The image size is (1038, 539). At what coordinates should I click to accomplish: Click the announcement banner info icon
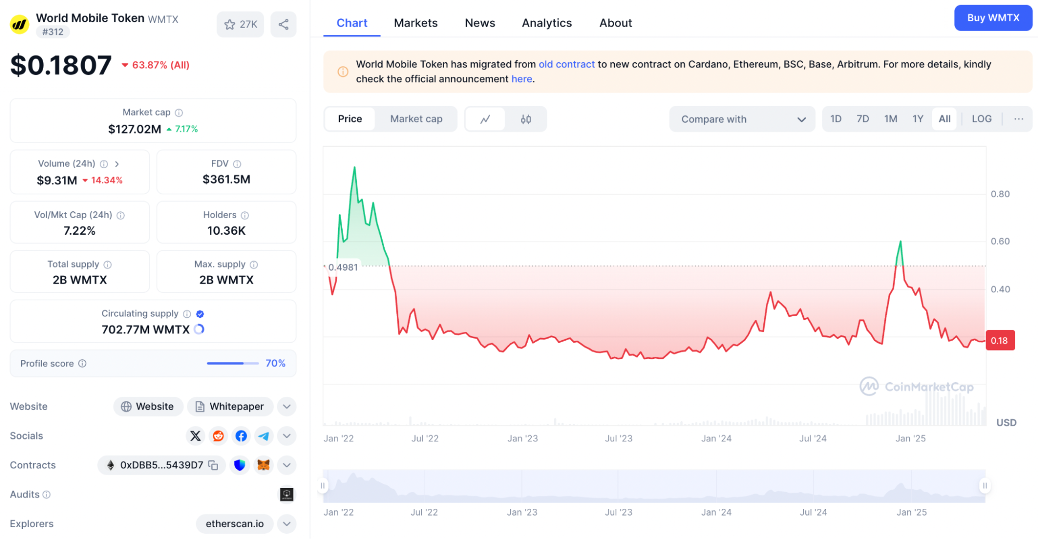click(x=343, y=72)
